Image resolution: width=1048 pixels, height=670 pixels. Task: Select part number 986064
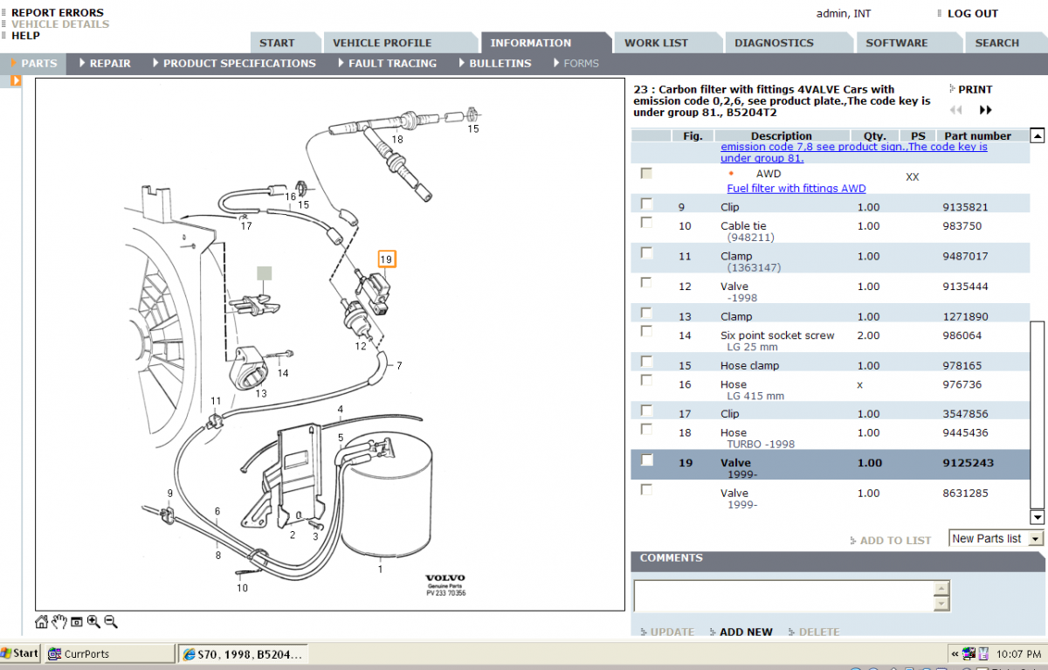(x=962, y=335)
